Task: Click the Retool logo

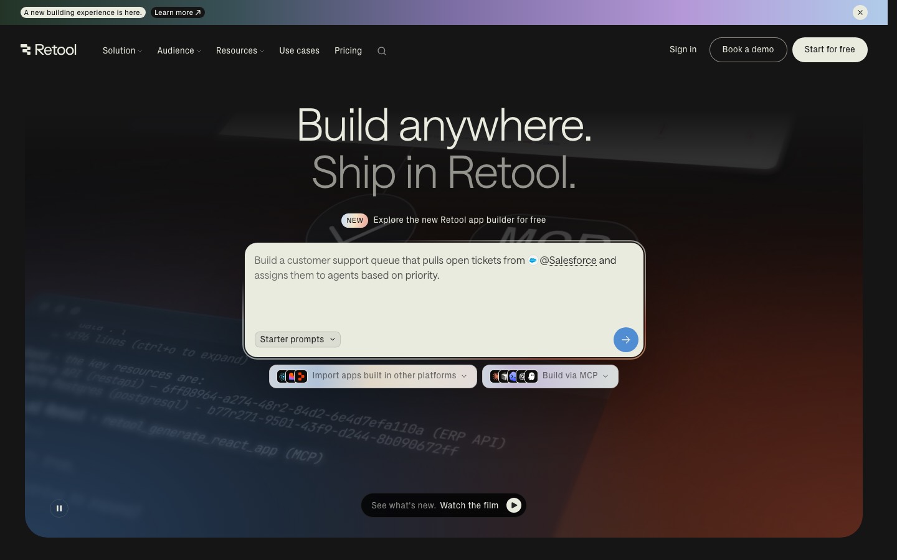Action: coord(49,50)
